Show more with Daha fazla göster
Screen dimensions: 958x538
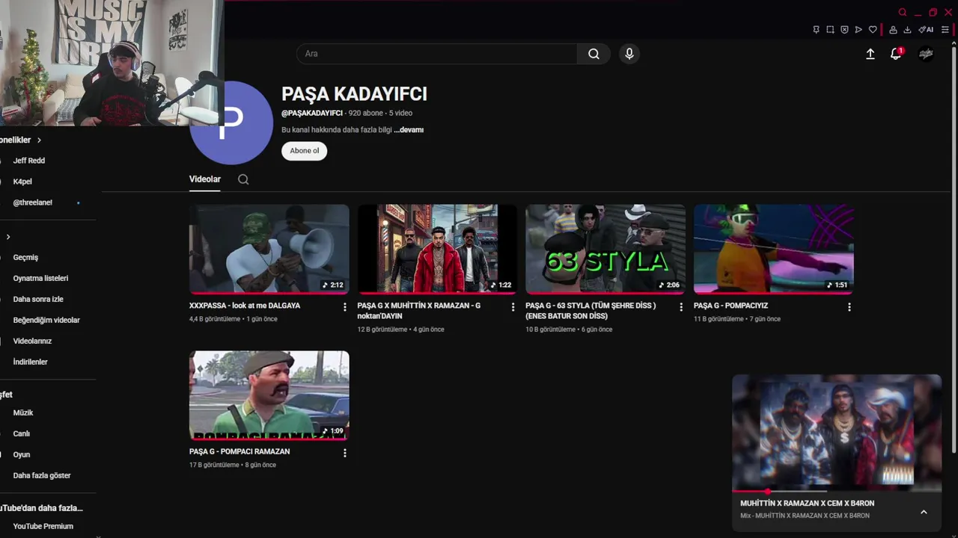(42, 475)
